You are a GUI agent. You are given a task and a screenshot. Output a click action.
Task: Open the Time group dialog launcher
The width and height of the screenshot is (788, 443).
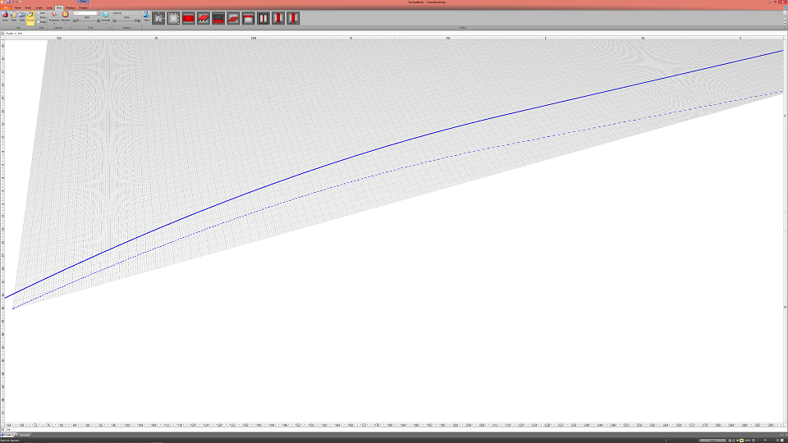[x=109, y=28]
